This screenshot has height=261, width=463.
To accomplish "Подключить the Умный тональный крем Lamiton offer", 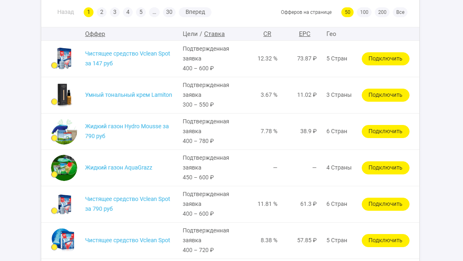I will click(x=385, y=95).
